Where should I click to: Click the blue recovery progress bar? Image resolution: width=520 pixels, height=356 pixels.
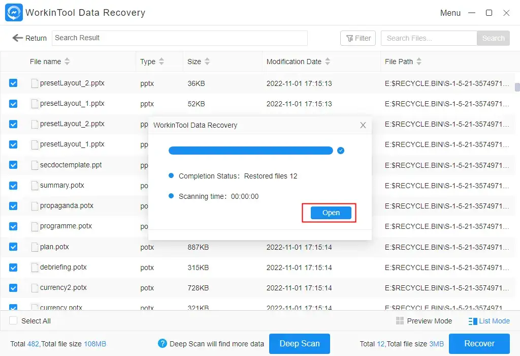click(x=251, y=151)
